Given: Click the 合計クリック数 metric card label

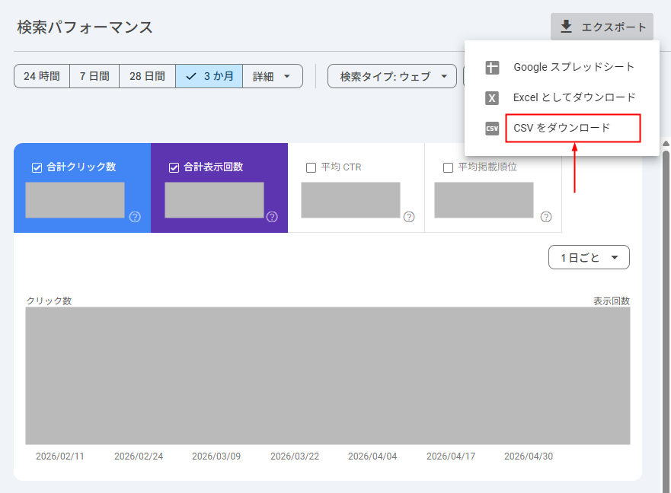Looking at the screenshot, I should point(81,167).
